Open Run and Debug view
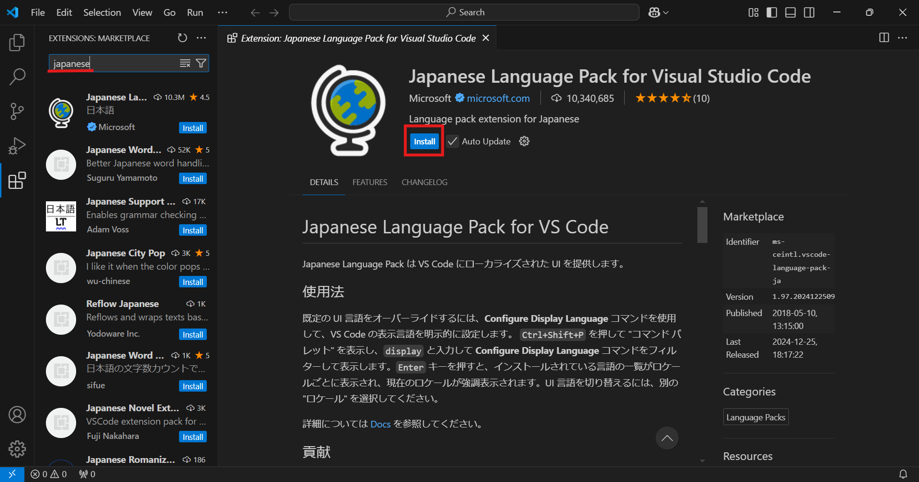Viewport: 919px width, 482px height. [x=17, y=146]
